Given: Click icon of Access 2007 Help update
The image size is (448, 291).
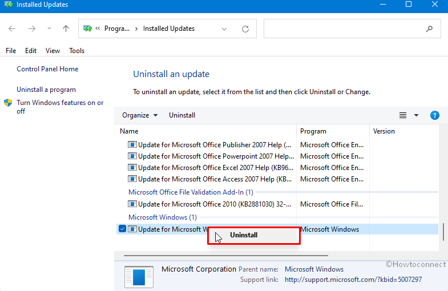Looking at the screenshot, I should 132,179.
